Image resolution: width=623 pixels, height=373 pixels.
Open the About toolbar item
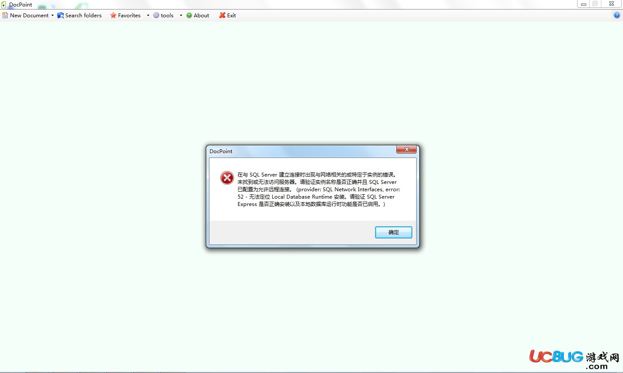[198, 15]
